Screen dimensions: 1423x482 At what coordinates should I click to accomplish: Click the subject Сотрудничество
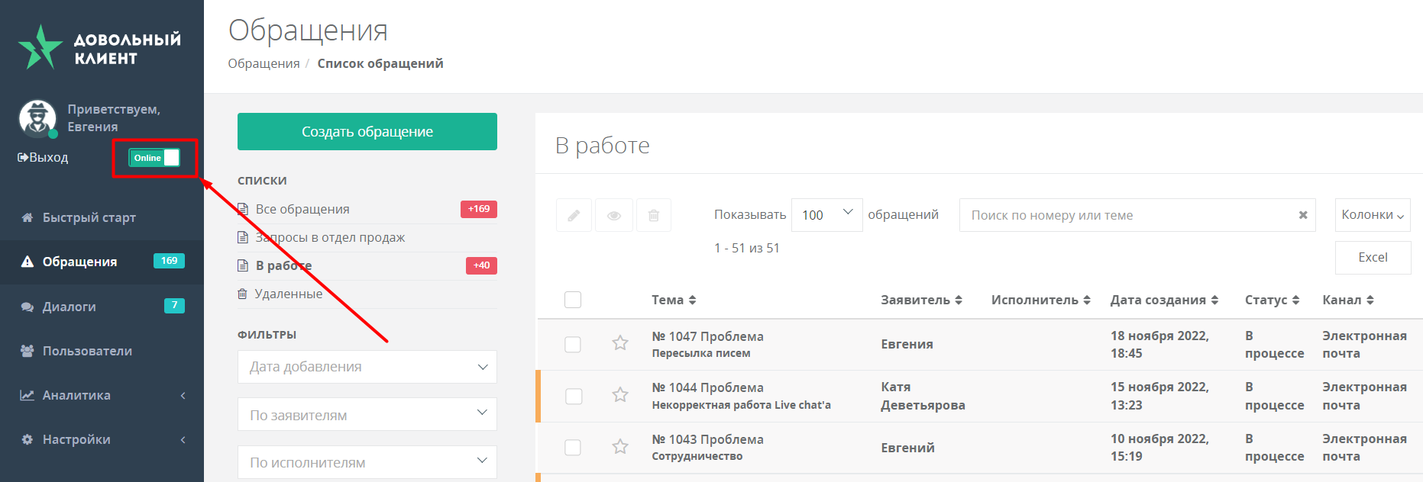697,456
